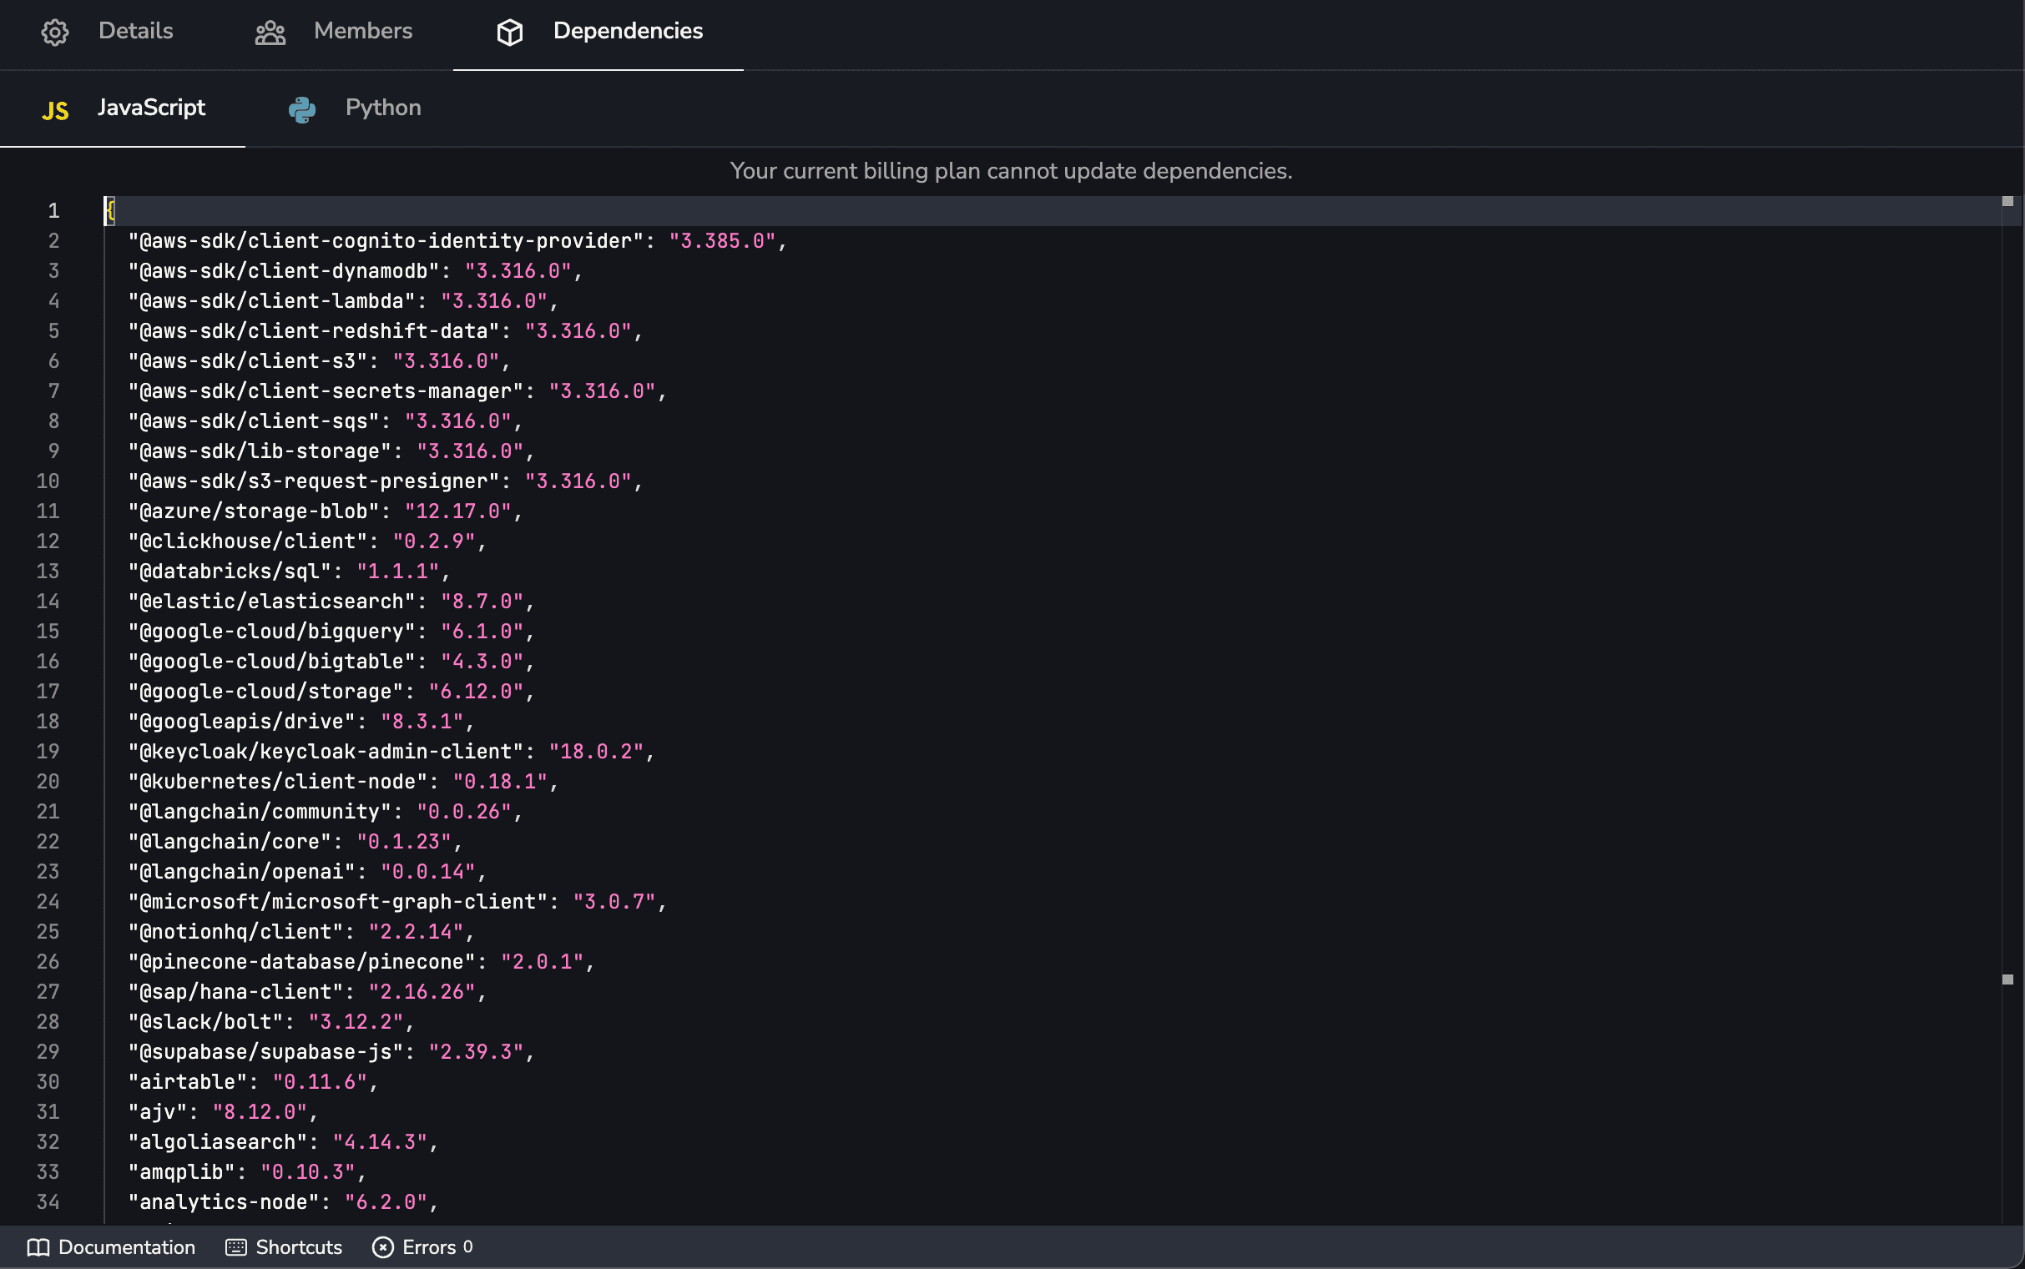Open the Documentation link
This screenshot has width=2025, height=1269.
[111, 1247]
